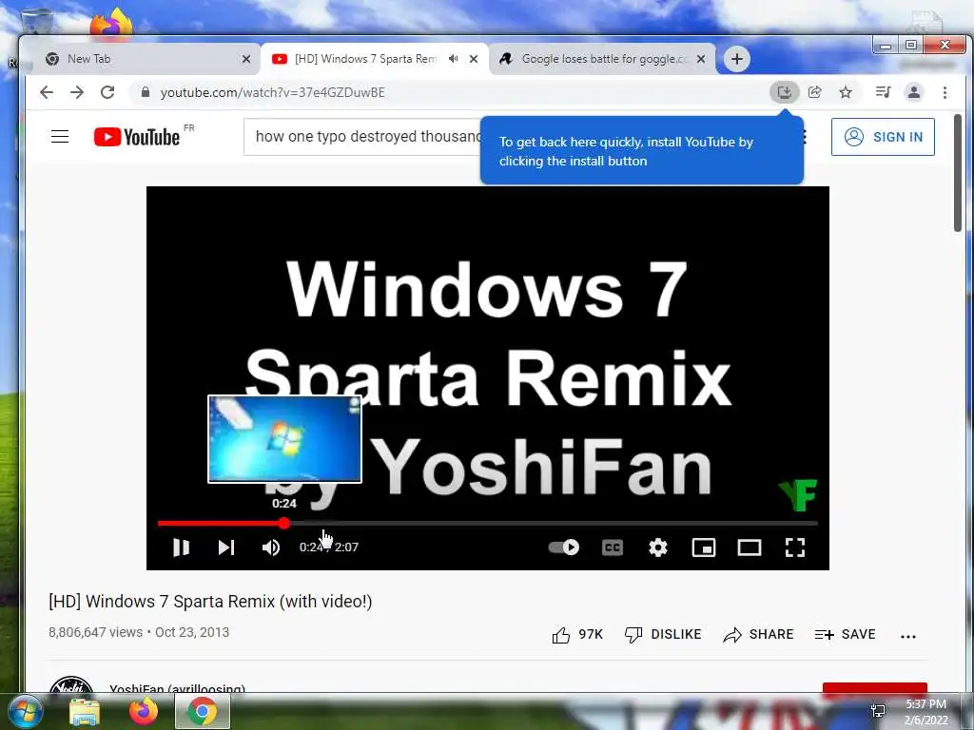Select the Windows 7 Sparta Remix tab
Screen dimensions: 974x730
pyautogui.click(x=365, y=59)
